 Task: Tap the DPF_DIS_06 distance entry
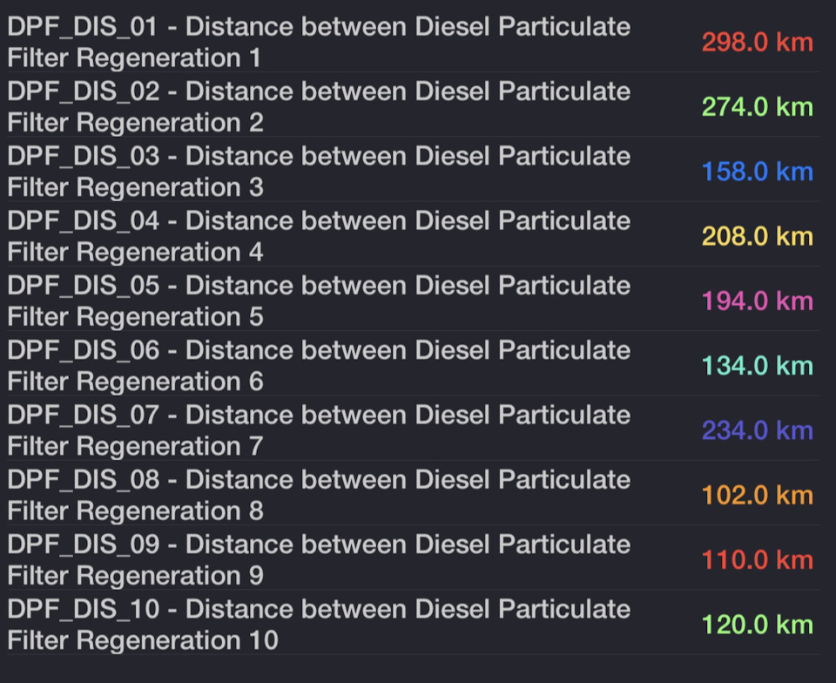(319, 365)
